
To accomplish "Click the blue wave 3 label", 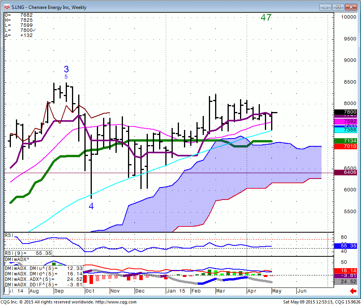I will click(66, 69).
